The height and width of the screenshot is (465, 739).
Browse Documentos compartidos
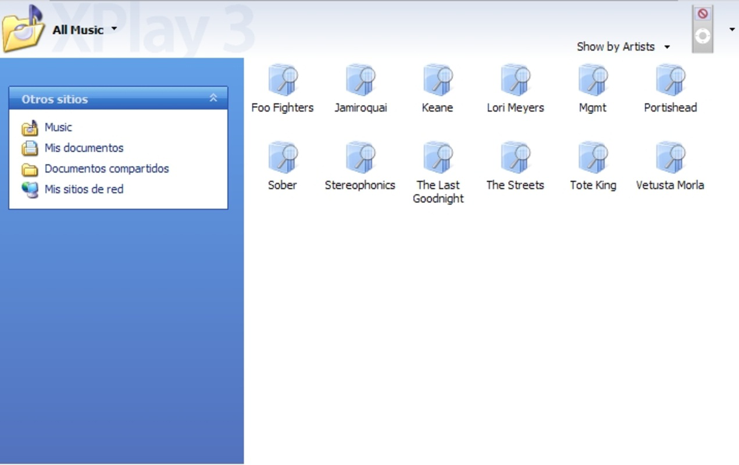point(107,169)
